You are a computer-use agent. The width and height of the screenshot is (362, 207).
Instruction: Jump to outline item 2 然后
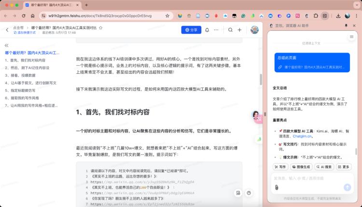coord(27,68)
